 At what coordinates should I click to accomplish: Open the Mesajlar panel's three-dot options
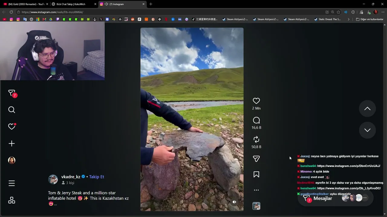(365, 198)
